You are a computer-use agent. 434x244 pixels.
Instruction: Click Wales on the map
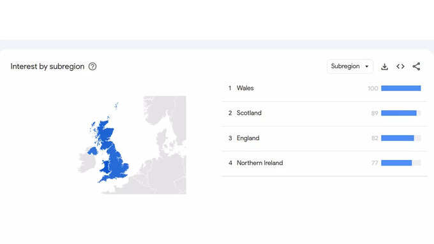tap(105, 168)
